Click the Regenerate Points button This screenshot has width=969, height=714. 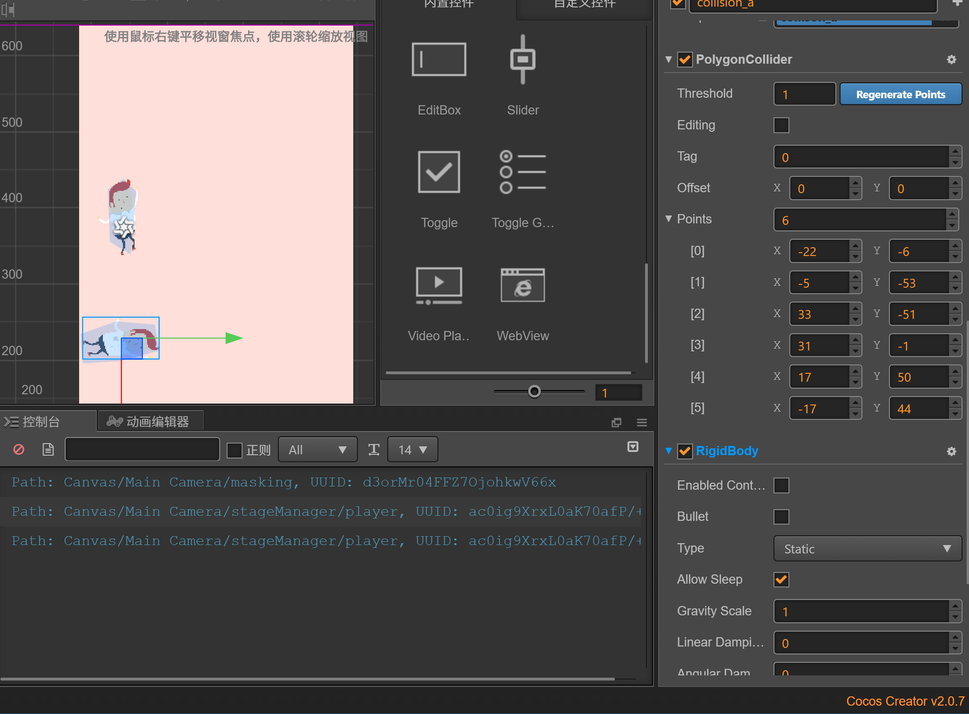(900, 94)
